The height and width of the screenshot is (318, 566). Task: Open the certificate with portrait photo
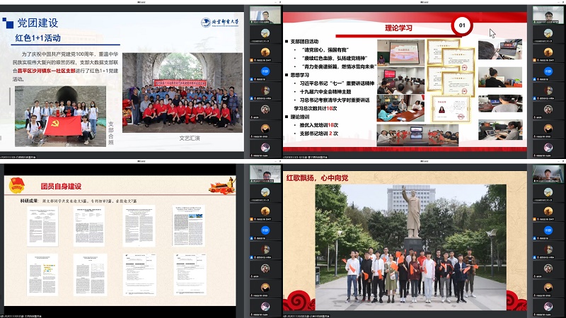[x=451, y=109]
